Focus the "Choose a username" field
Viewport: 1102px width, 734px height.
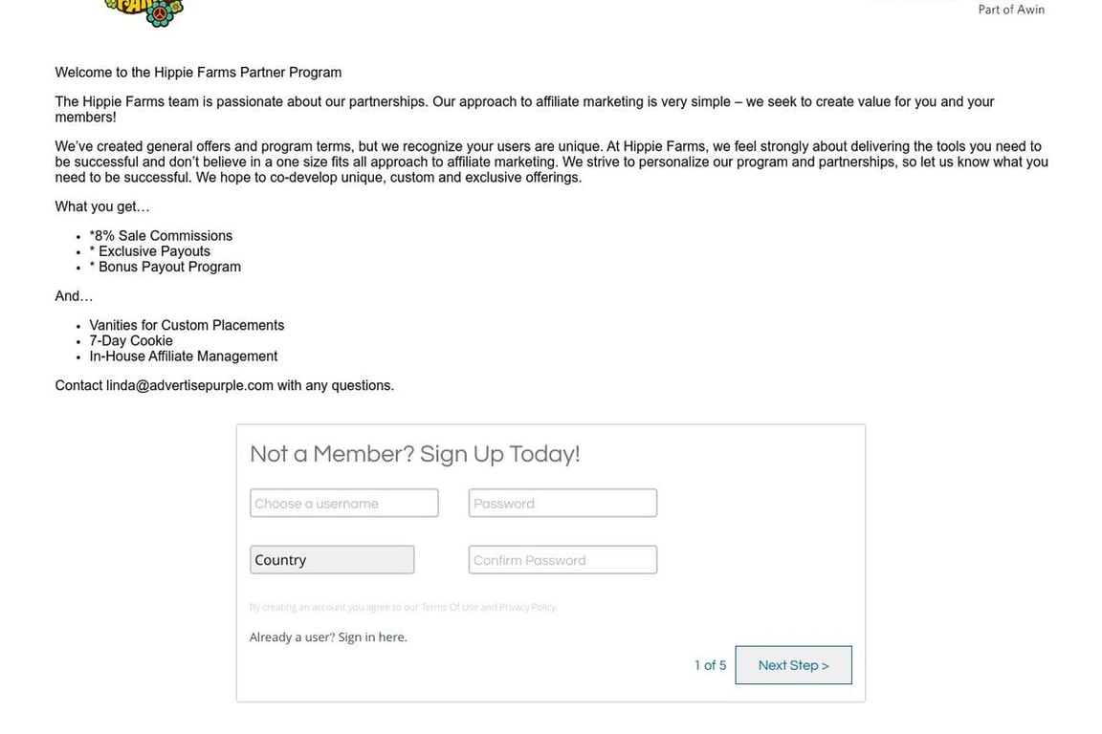pyautogui.click(x=343, y=504)
